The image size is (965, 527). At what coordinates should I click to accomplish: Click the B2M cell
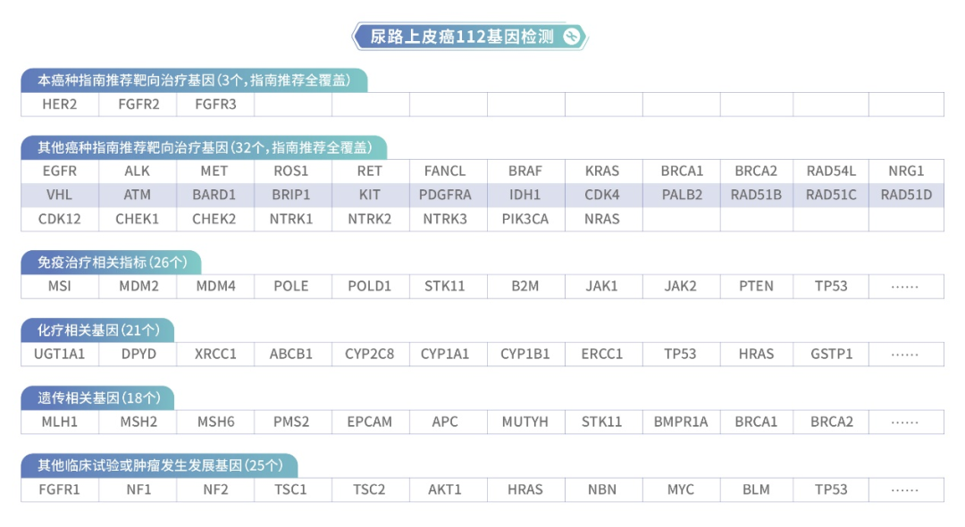coord(526,287)
